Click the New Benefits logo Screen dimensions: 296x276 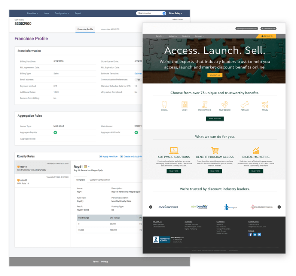click(x=199, y=206)
